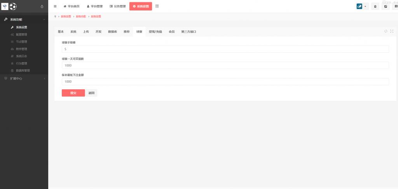
Task: Click the edit pencil icon in top right
Action: coord(386,7)
